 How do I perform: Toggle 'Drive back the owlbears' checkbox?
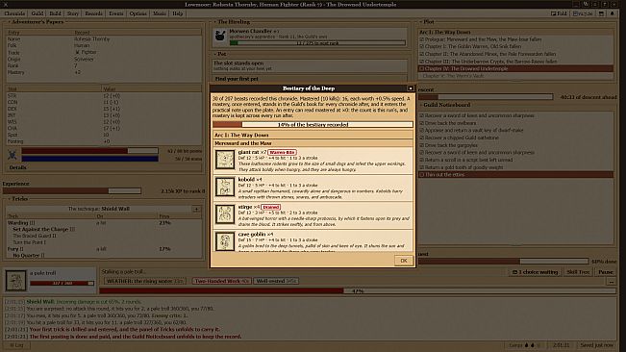(421, 123)
